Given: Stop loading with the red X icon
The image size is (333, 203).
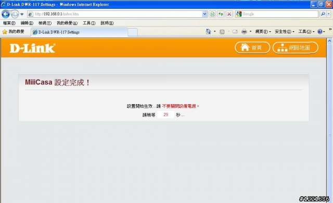Looking at the screenshot, I should 229,14.
